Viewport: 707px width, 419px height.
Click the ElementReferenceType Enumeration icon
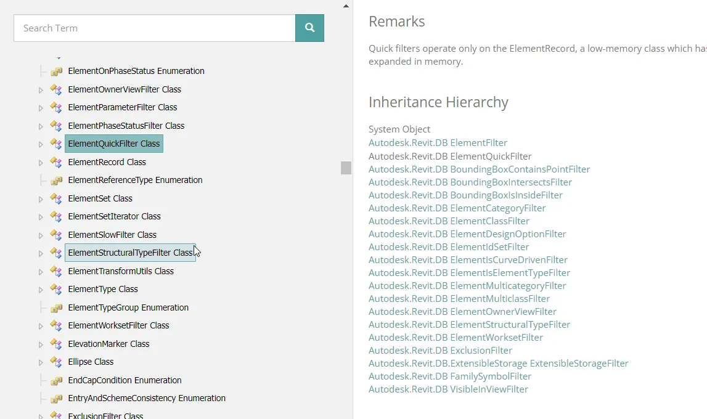tap(56, 180)
